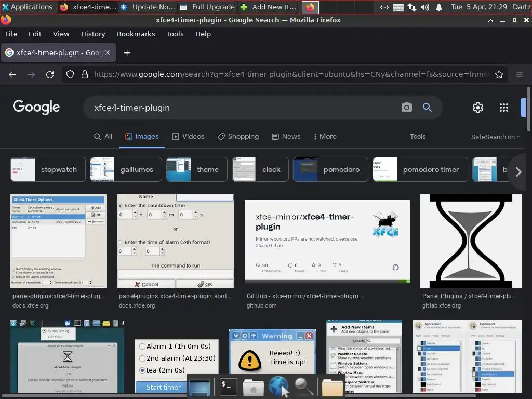Screen dimensions: 532x399
Task: Open network connections icon in panel
Action: click(411, 7)
